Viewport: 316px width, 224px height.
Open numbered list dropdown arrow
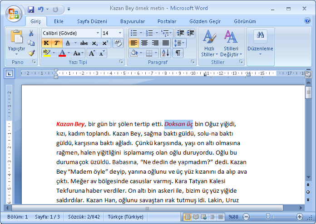(157, 33)
